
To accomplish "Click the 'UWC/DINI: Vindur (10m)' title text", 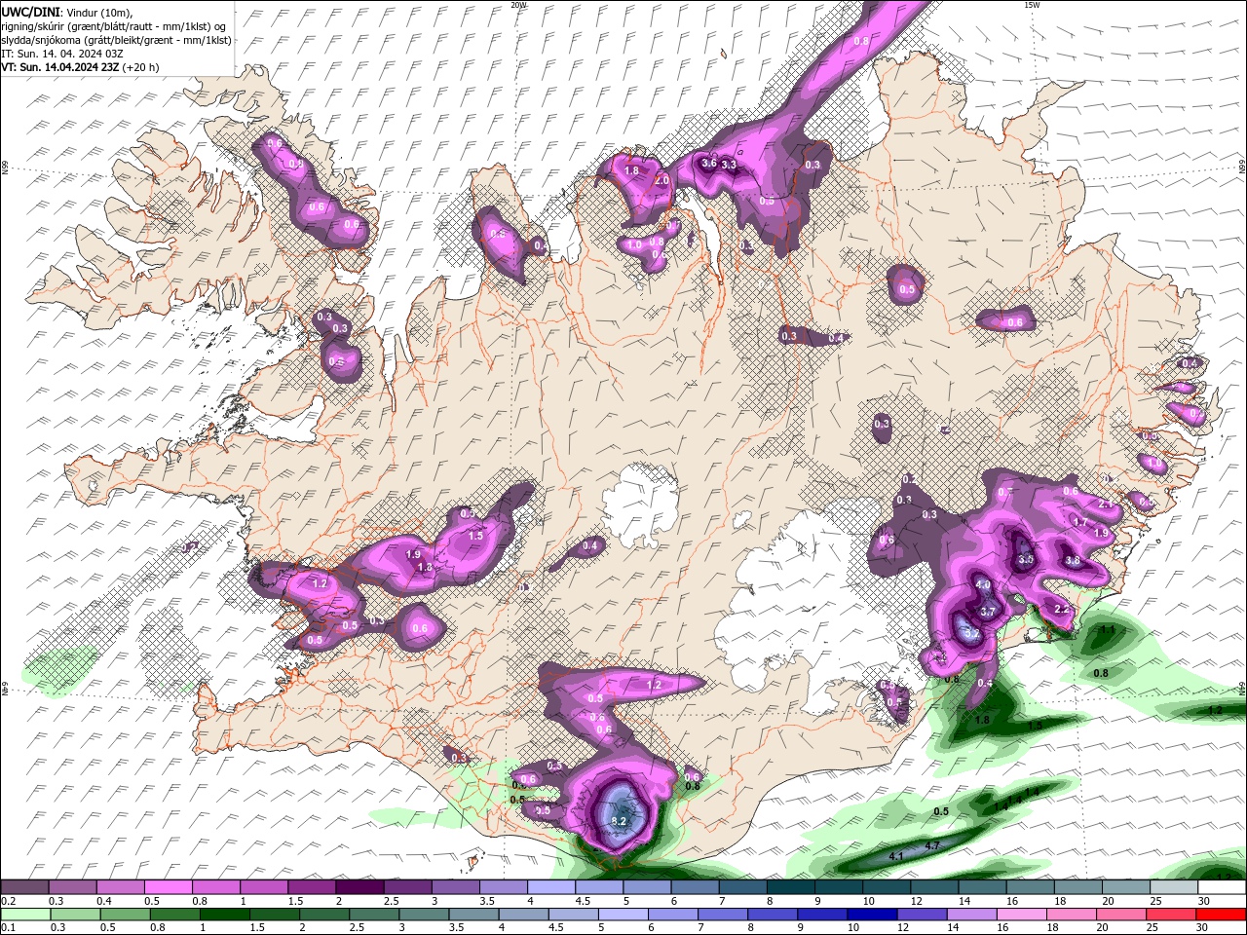I will 67,12.
